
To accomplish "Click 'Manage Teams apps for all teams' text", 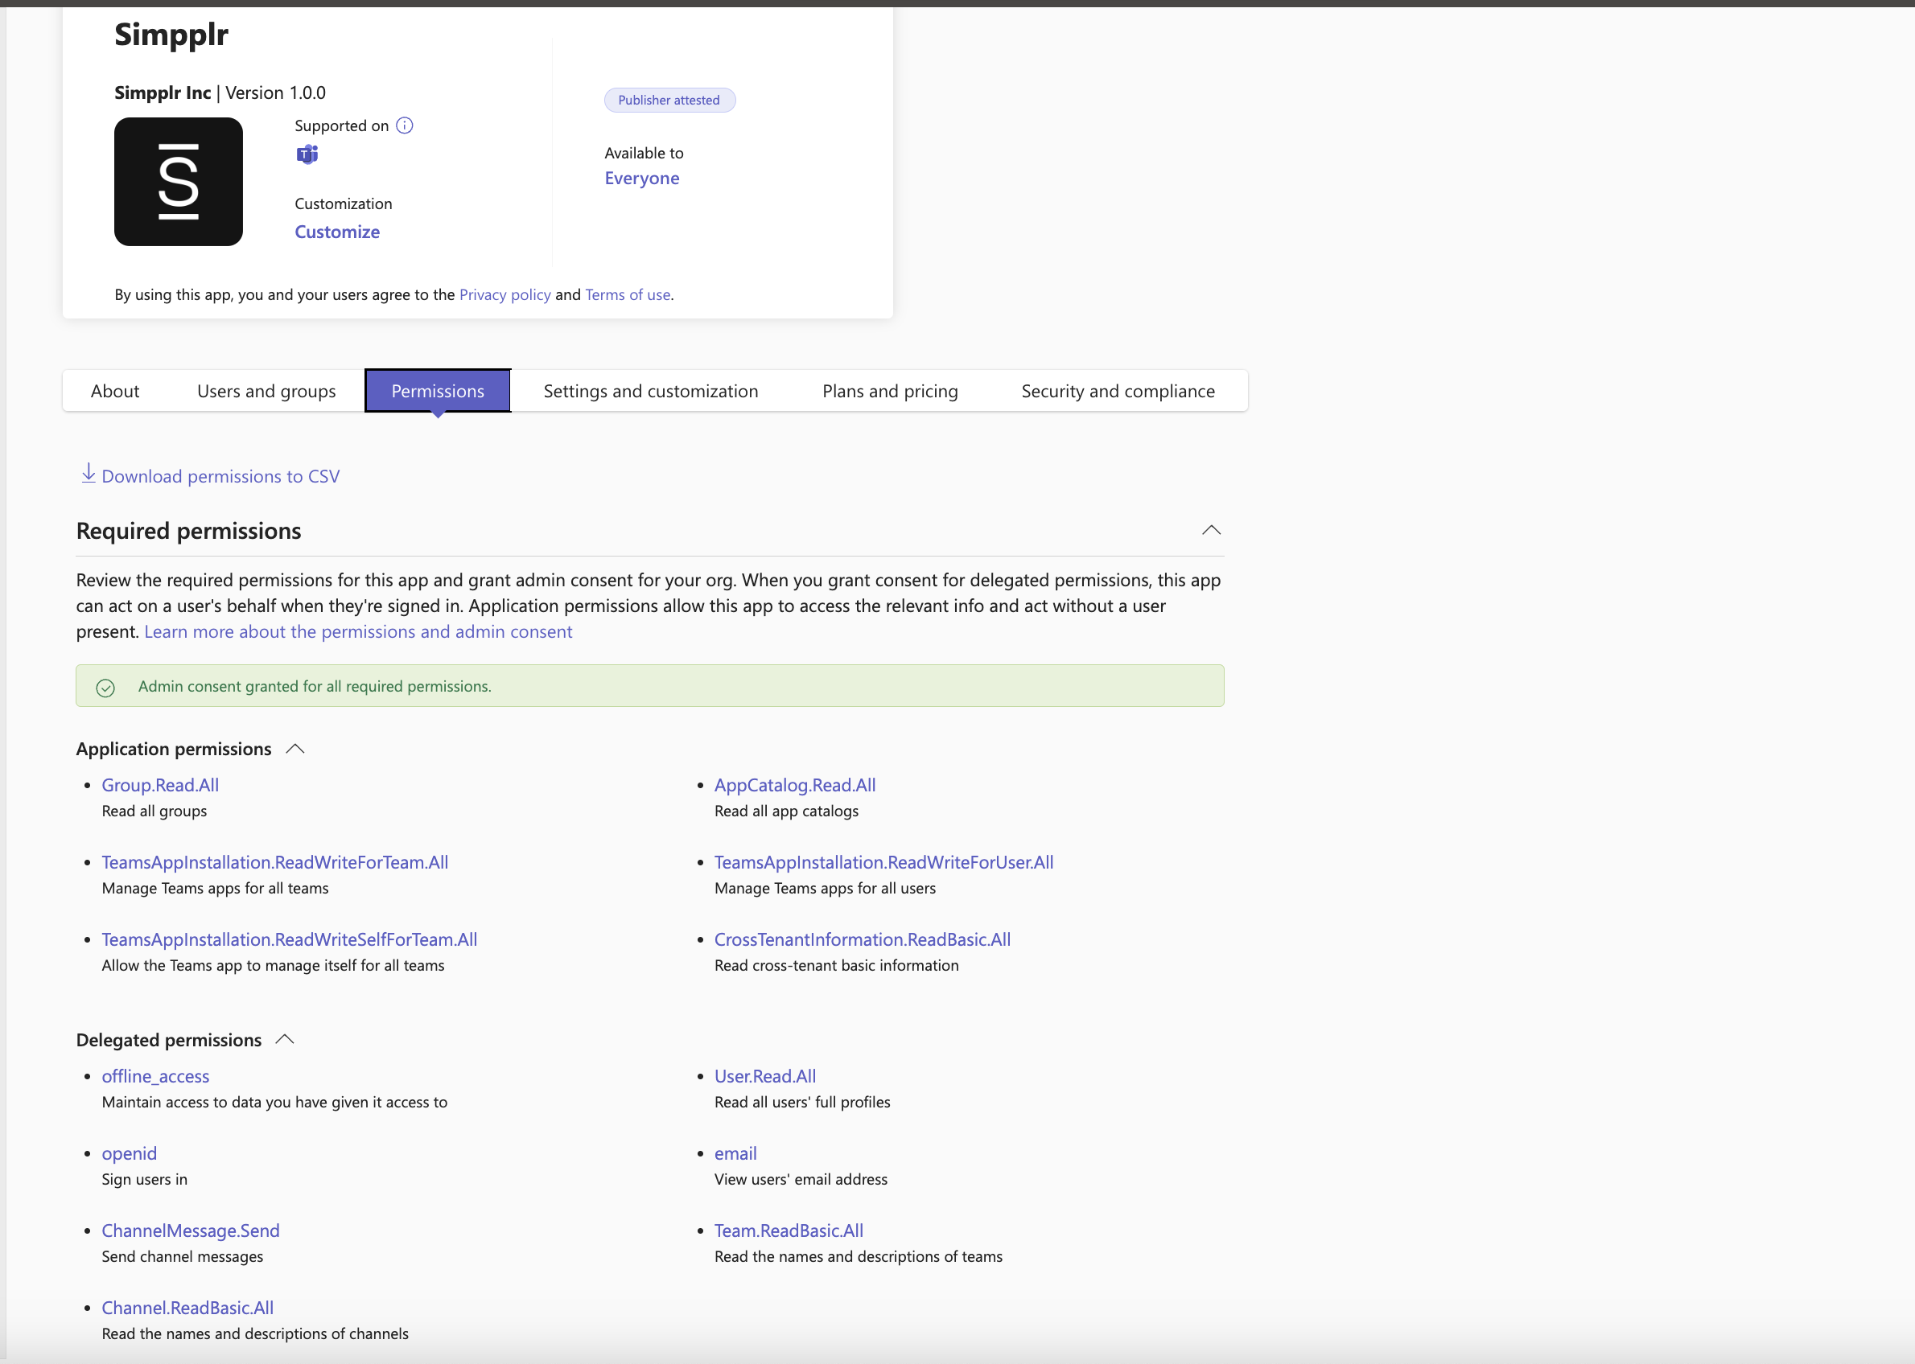I will (215, 889).
